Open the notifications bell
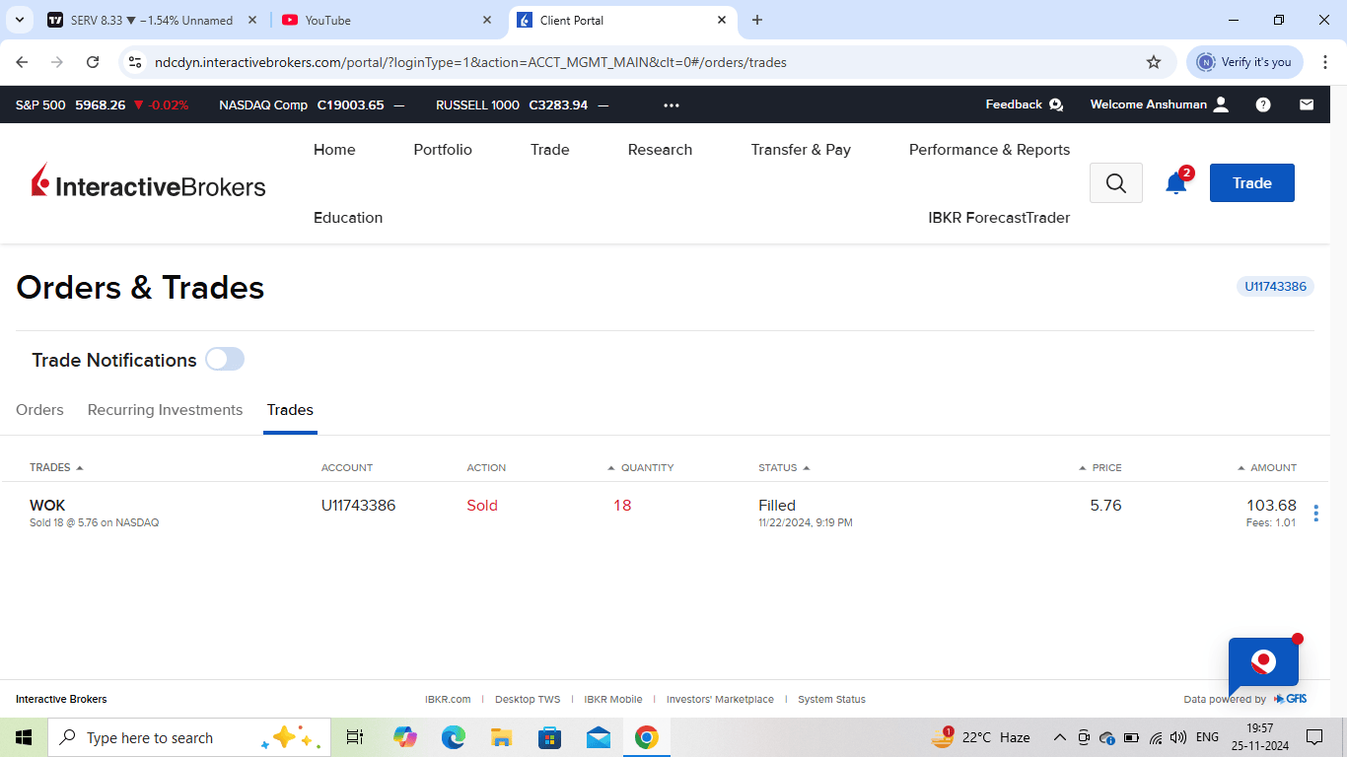The width and height of the screenshot is (1347, 757). (1175, 183)
